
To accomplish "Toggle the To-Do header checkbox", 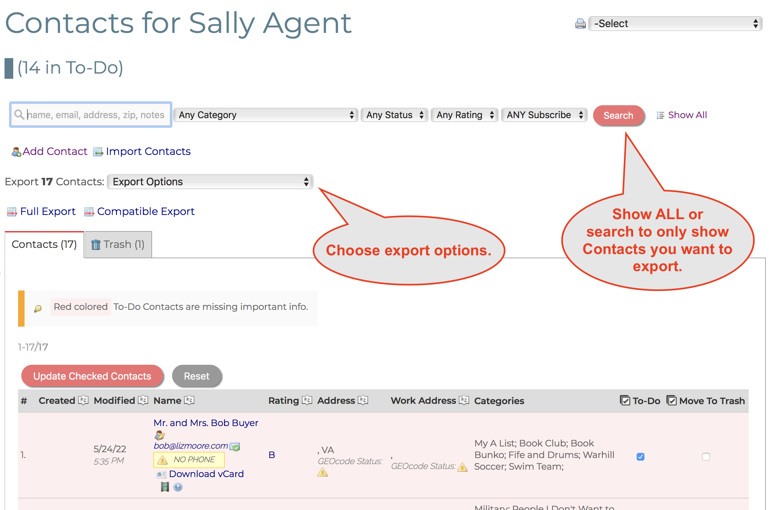I will (625, 400).
